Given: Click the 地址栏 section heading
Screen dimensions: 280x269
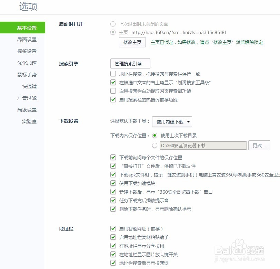Looking at the screenshot, I should click(66, 229).
